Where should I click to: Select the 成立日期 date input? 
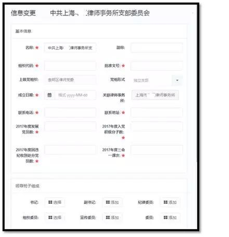75,95
